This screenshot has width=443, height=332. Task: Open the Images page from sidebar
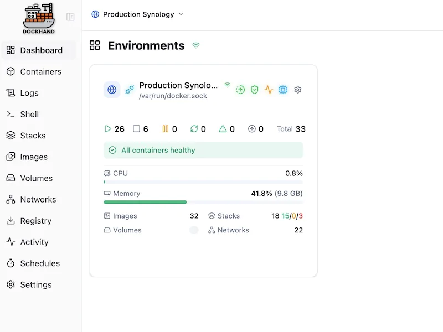click(x=39, y=157)
